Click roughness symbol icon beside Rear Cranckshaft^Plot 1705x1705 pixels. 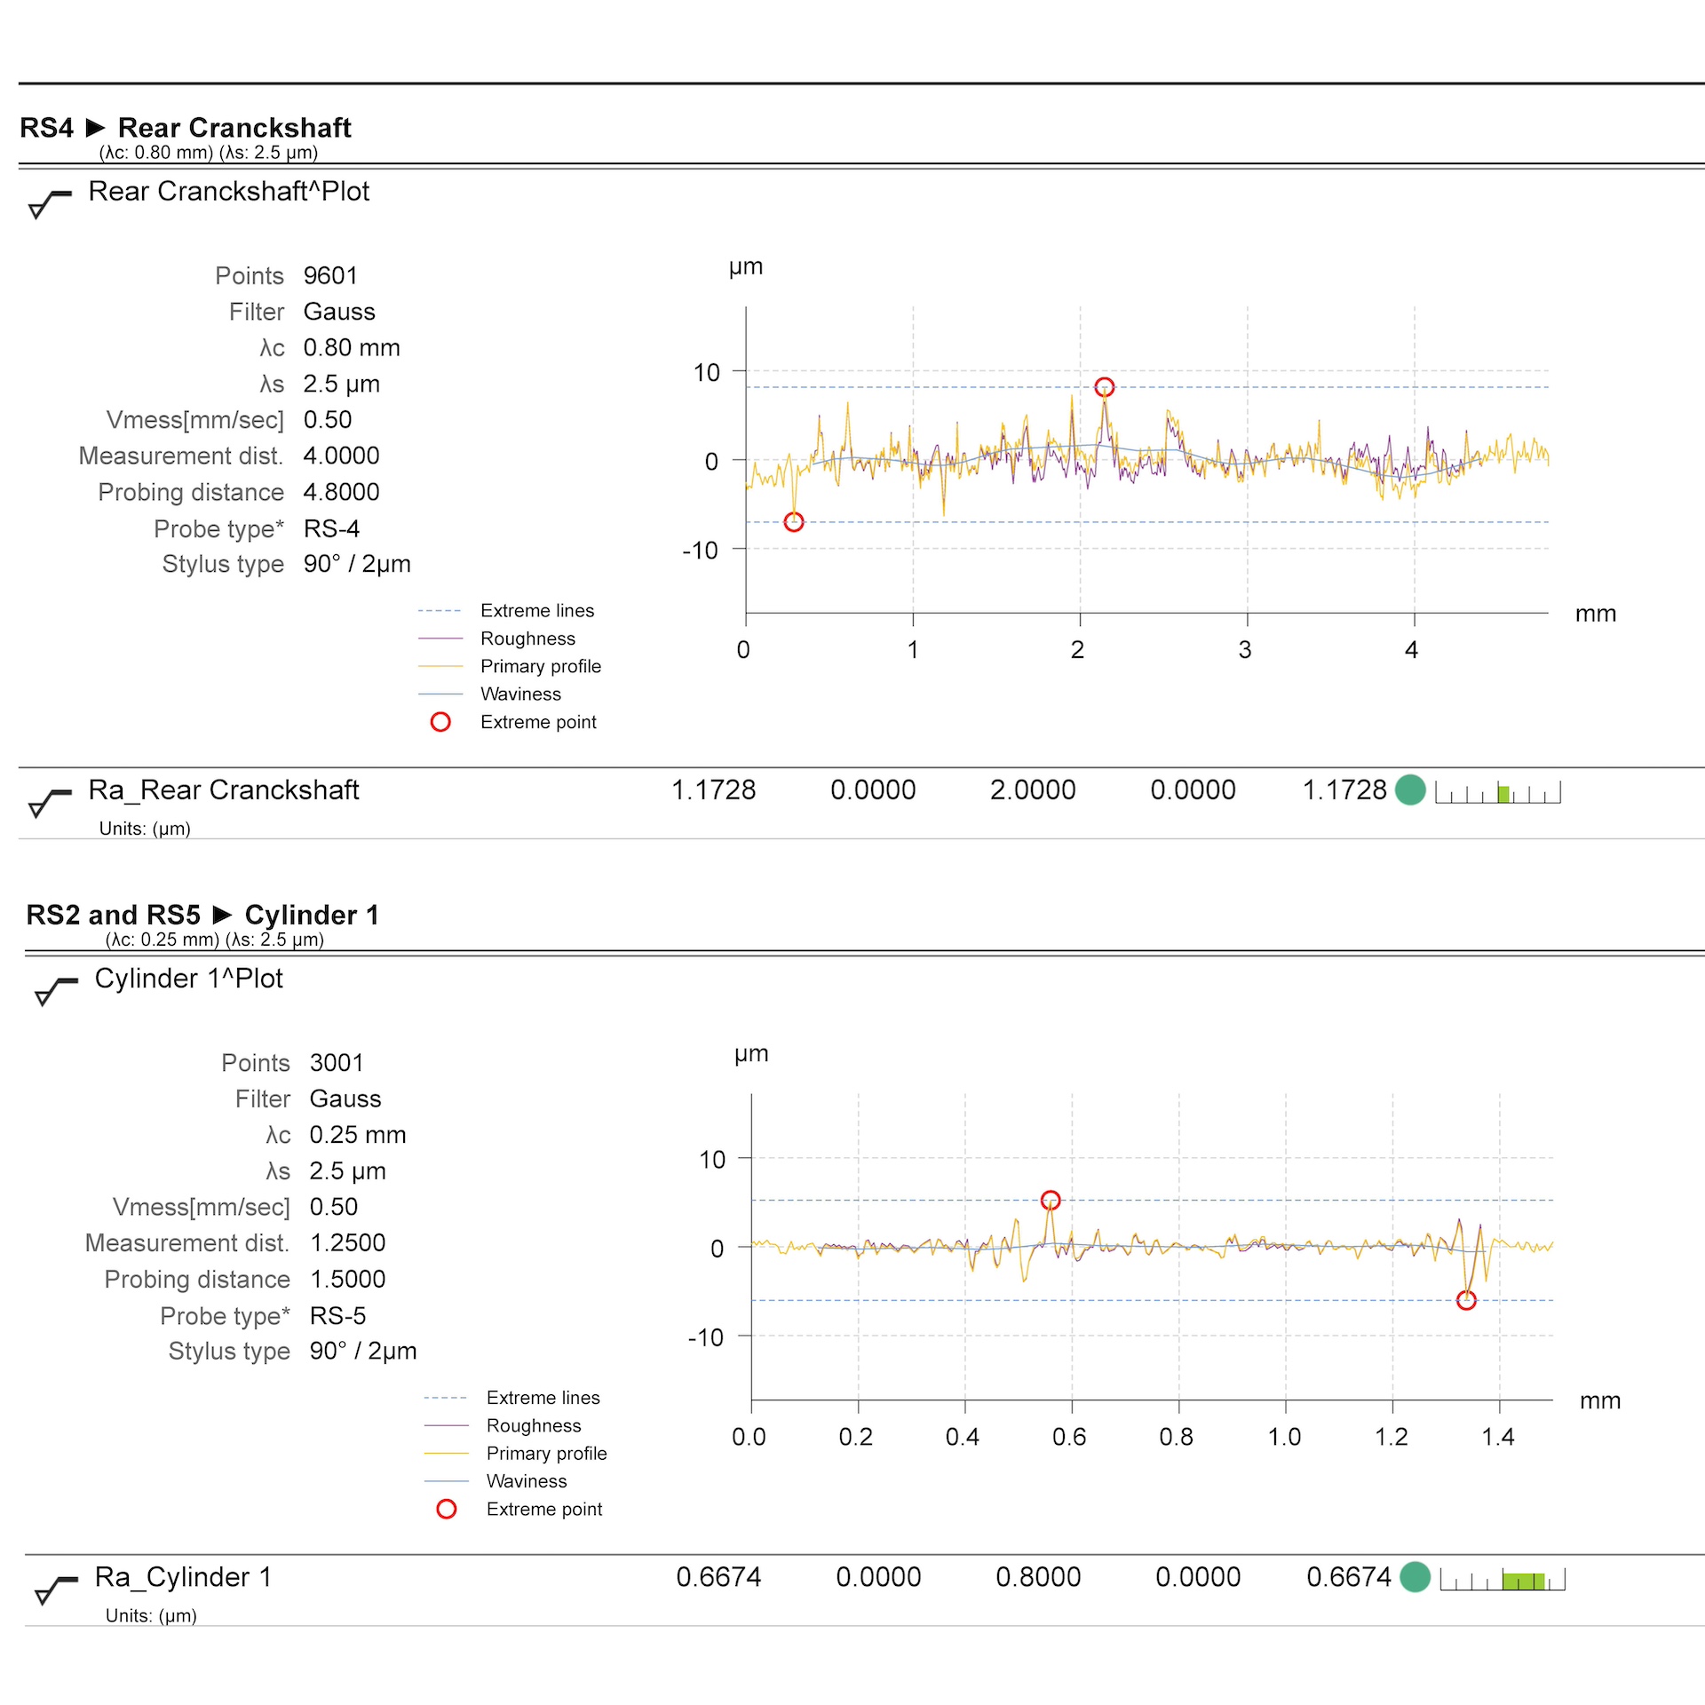49,203
